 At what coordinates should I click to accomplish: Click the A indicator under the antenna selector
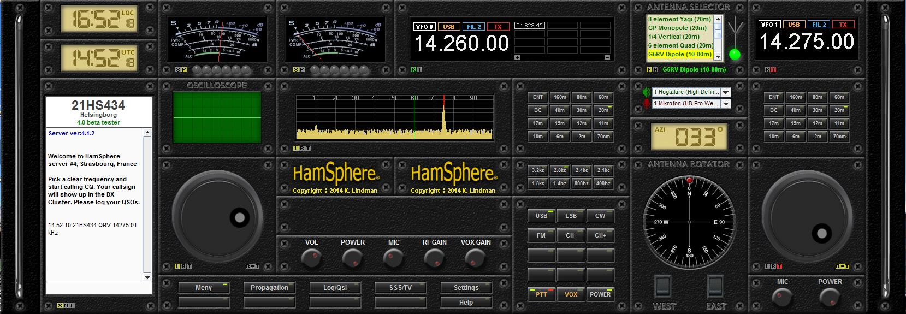click(655, 70)
